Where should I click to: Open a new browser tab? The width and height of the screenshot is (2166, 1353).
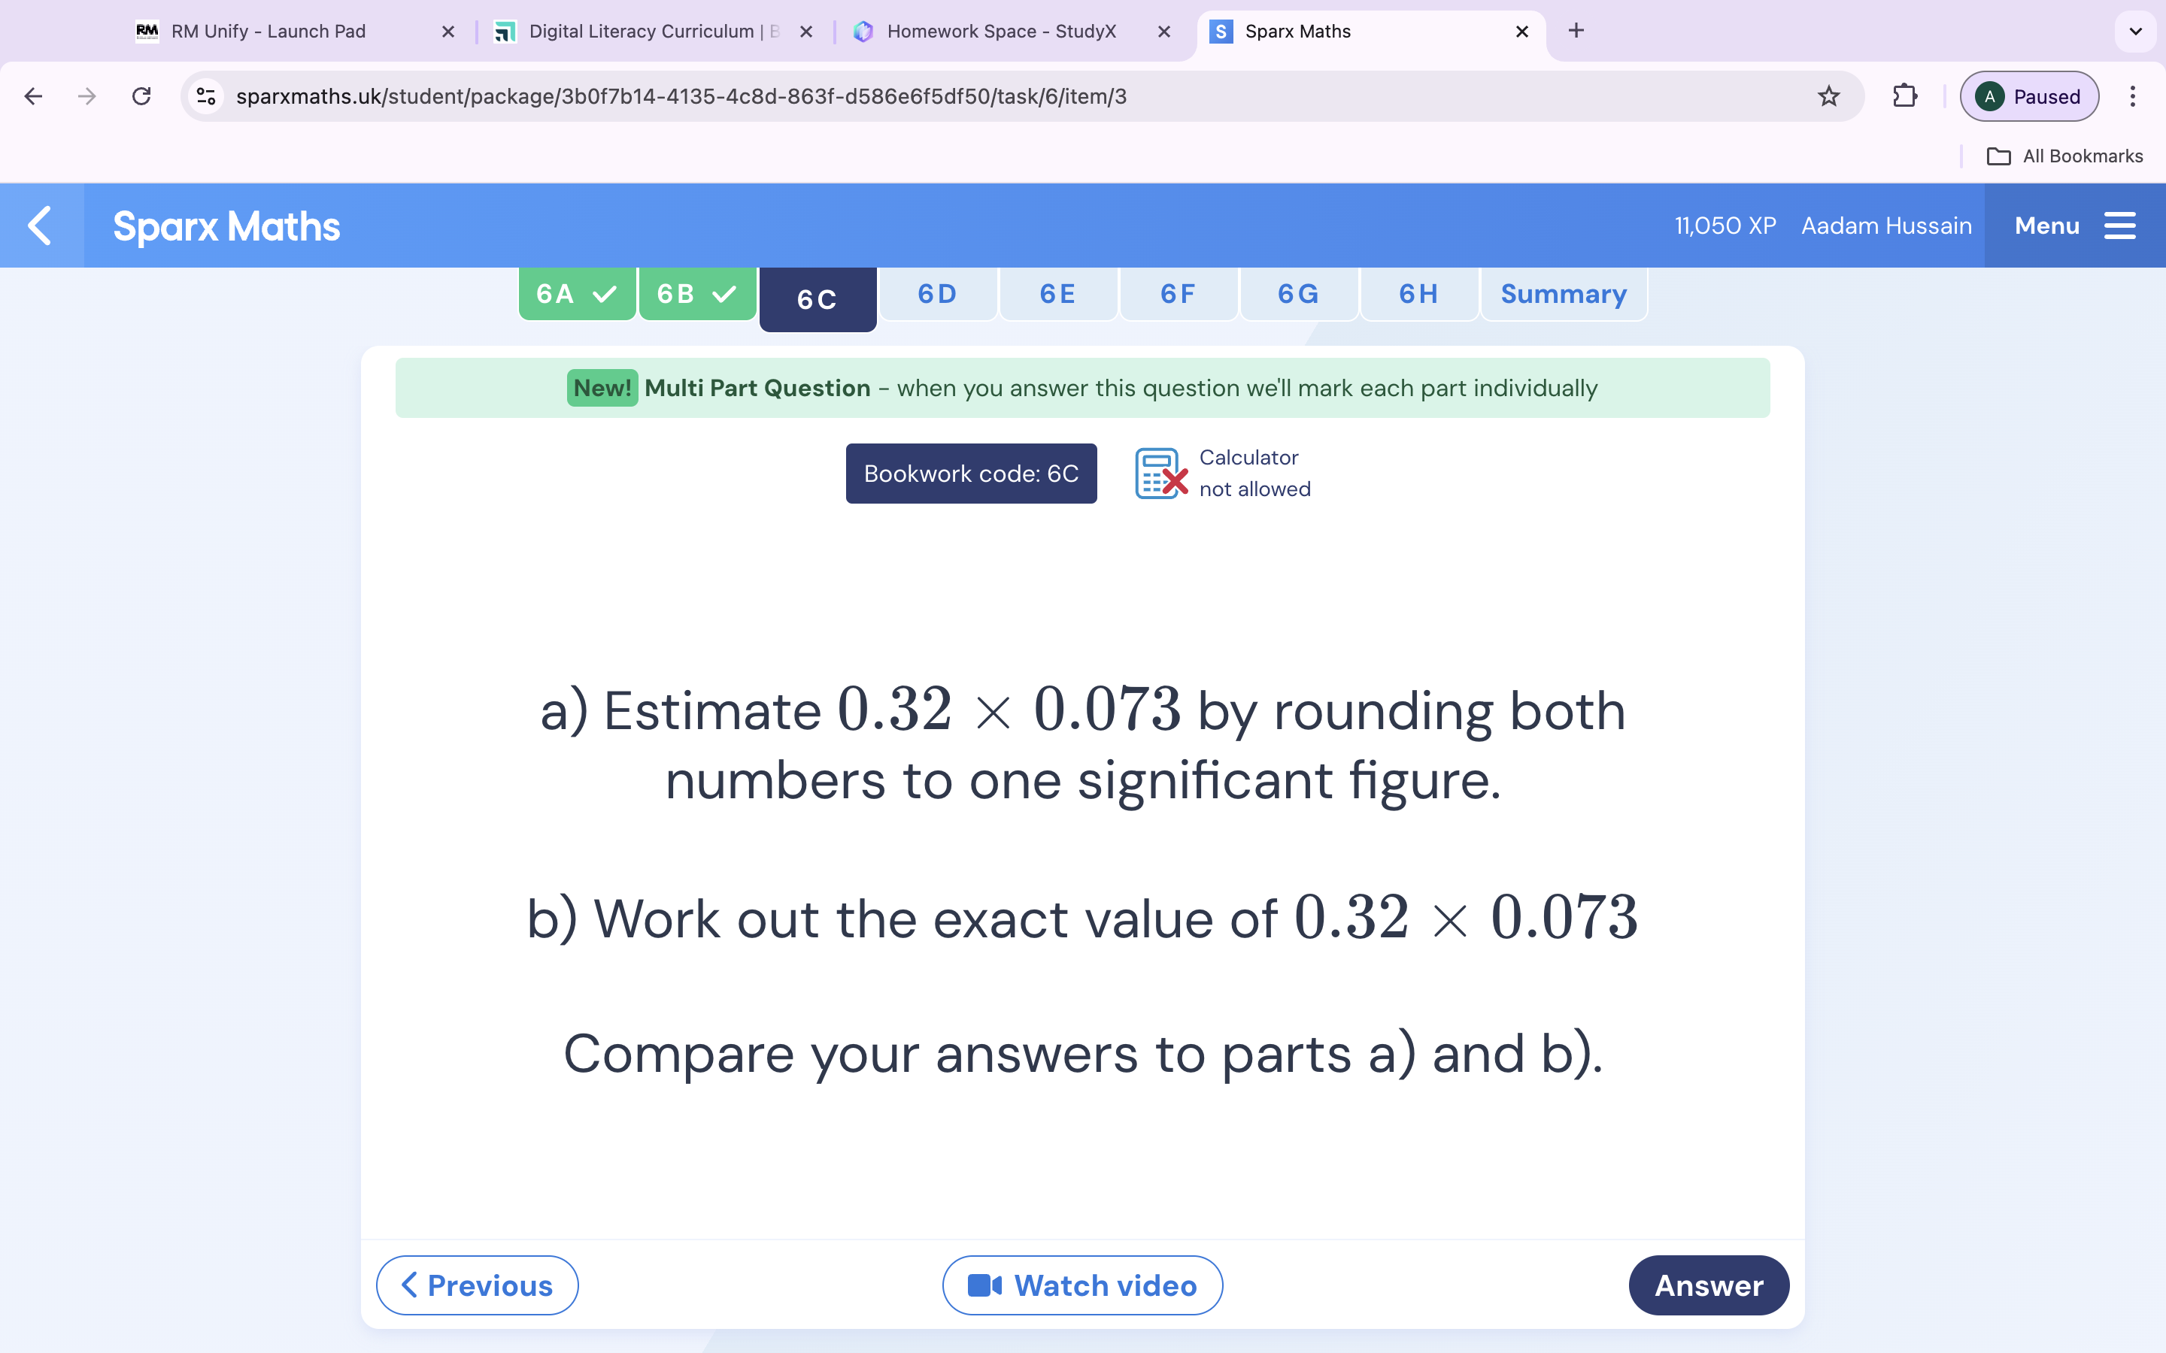pyautogui.click(x=1576, y=30)
